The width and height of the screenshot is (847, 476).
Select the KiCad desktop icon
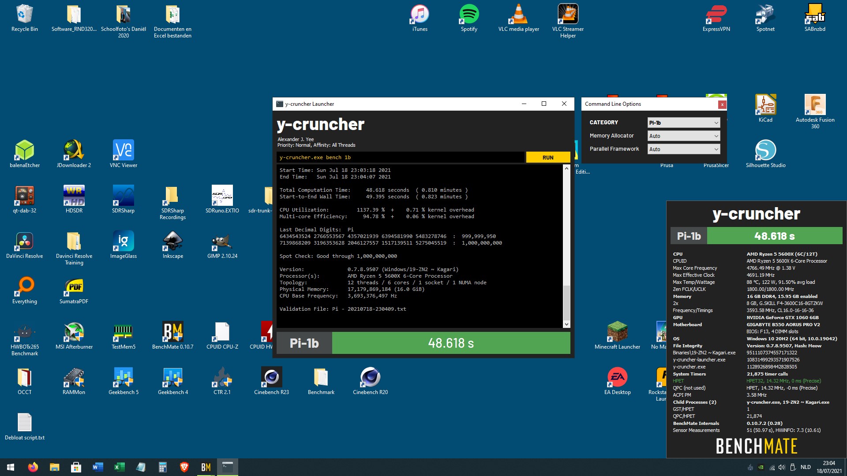(x=765, y=109)
